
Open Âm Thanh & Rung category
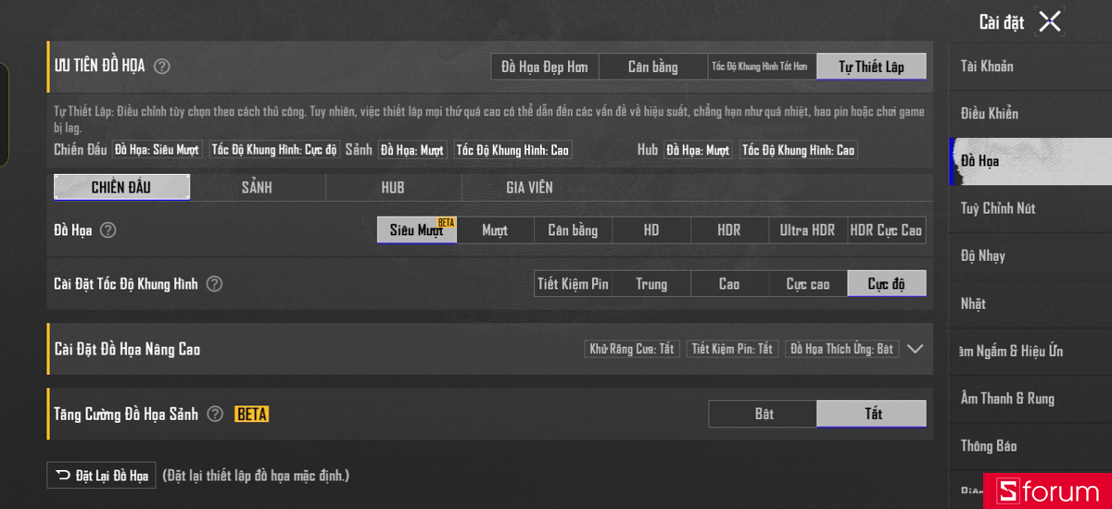(x=1030, y=399)
